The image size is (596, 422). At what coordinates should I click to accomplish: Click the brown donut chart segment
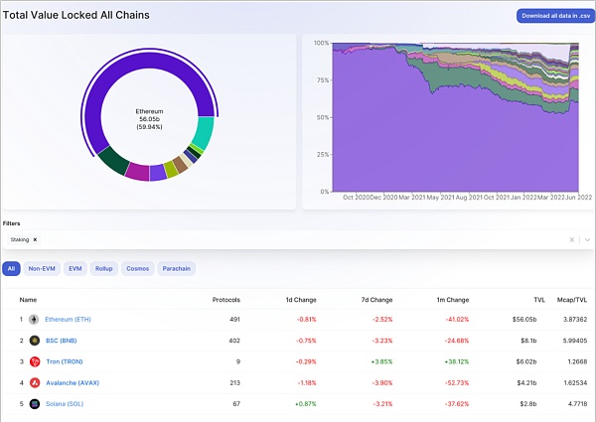point(180,165)
